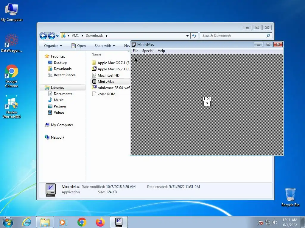Open the address bar history dropdown
305x228 pixels.
coord(187,36)
